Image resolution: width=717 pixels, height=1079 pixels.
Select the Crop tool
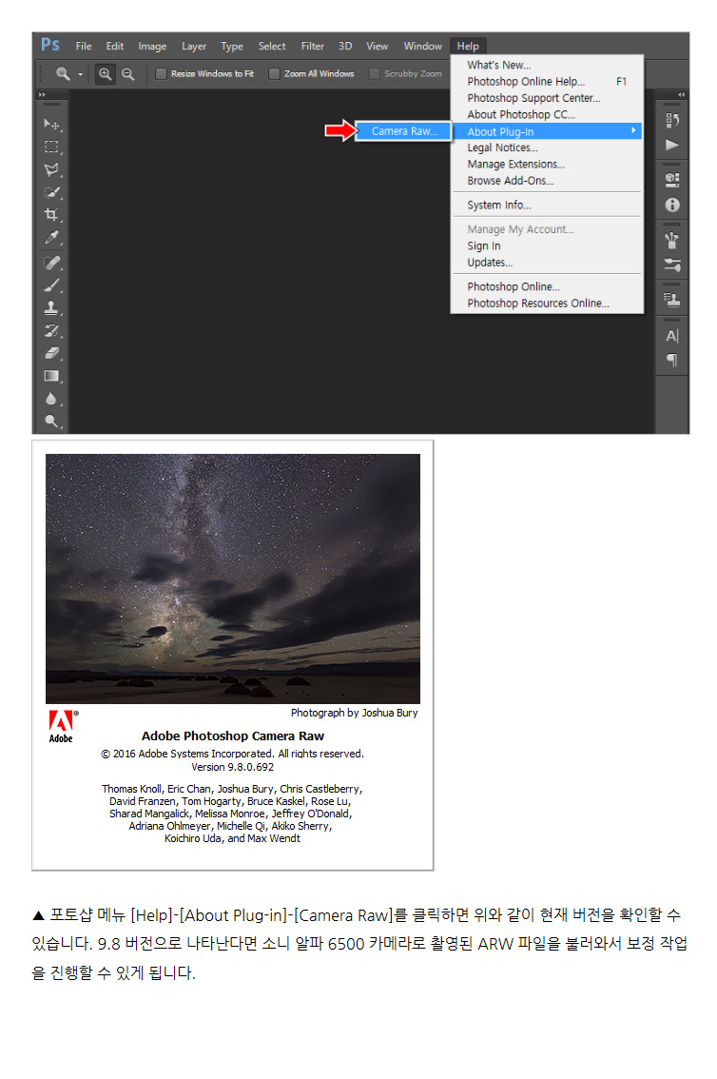tap(51, 215)
